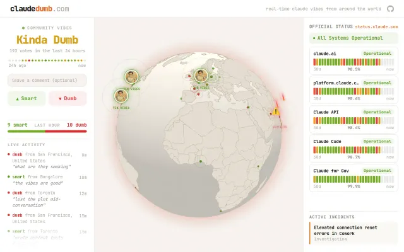The height and width of the screenshot is (252, 404).
Task: Click the claudedumb.com logo
Action: (x=40, y=9)
